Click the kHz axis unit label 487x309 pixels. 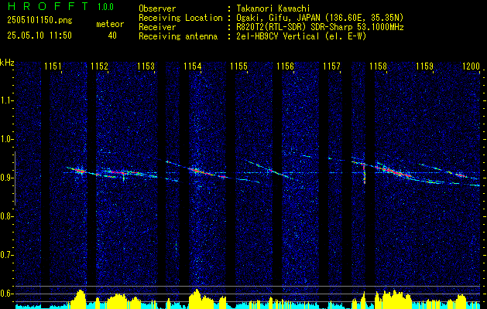click(7, 63)
